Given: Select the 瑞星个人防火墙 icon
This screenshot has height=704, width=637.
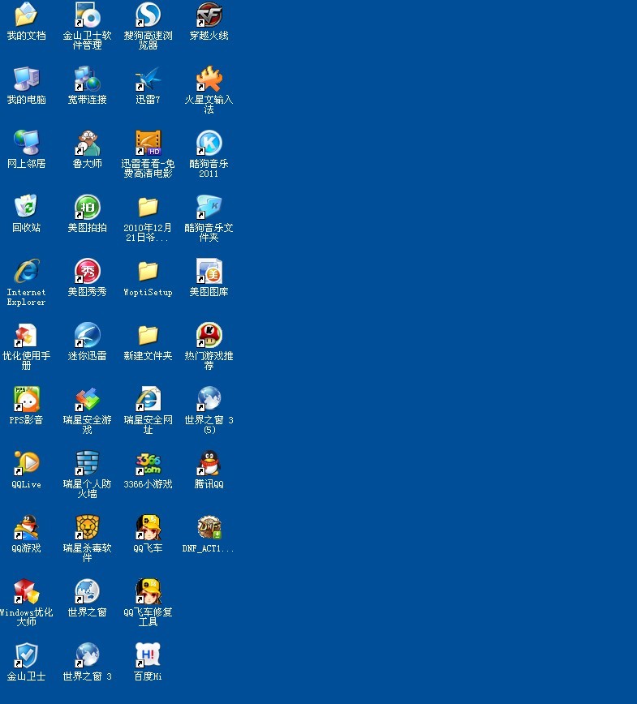Looking at the screenshot, I should 87,463.
